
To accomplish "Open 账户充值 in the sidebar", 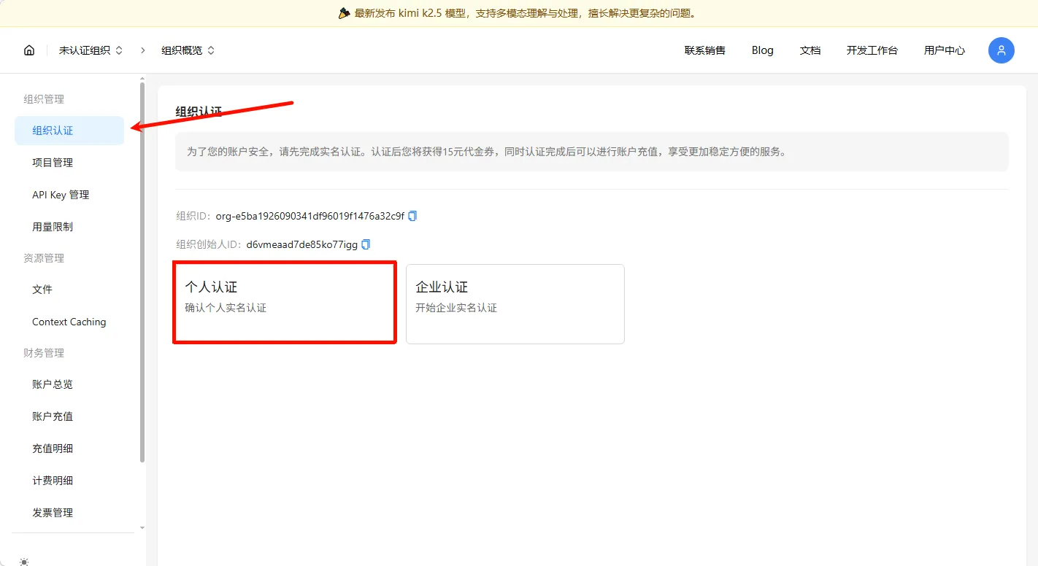I will (x=53, y=416).
